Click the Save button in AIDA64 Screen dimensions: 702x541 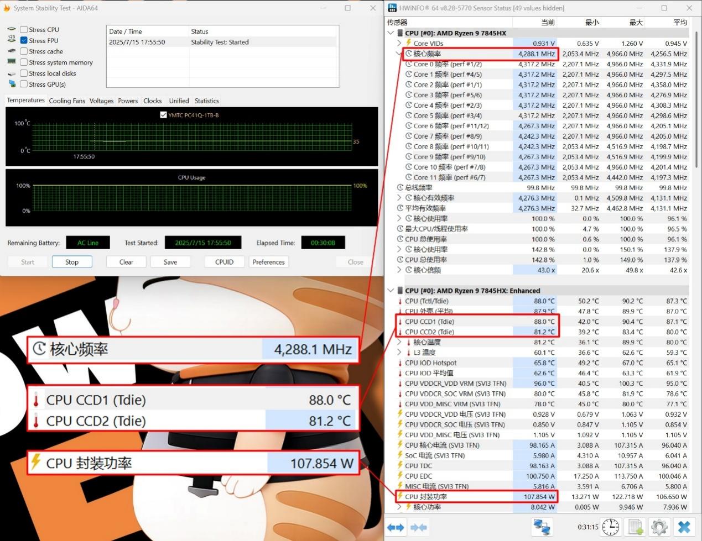170,262
